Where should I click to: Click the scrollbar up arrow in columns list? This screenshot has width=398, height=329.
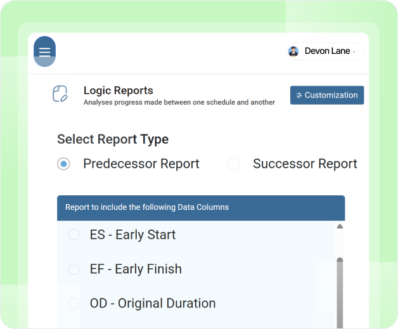pyautogui.click(x=340, y=226)
